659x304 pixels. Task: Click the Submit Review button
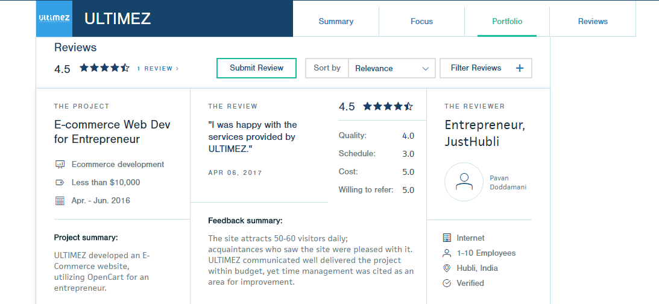coord(256,68)
